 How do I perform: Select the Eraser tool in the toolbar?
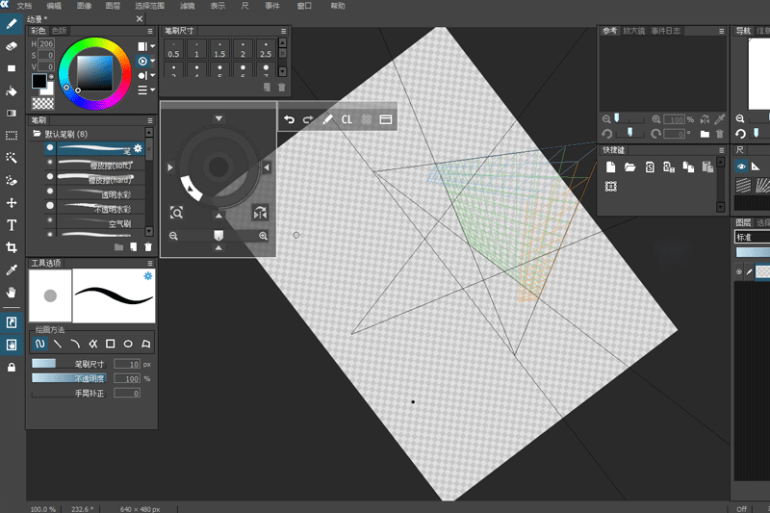click(x=12, y=46)
